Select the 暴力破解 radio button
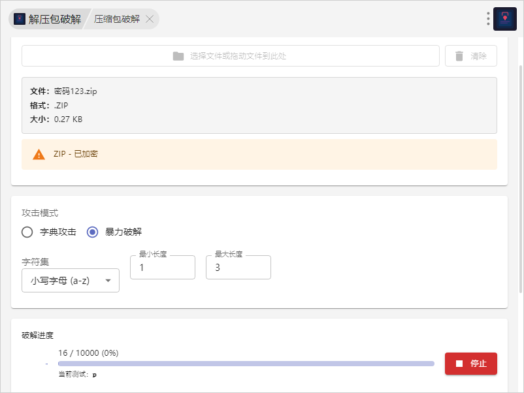 (x=93, y=232)
